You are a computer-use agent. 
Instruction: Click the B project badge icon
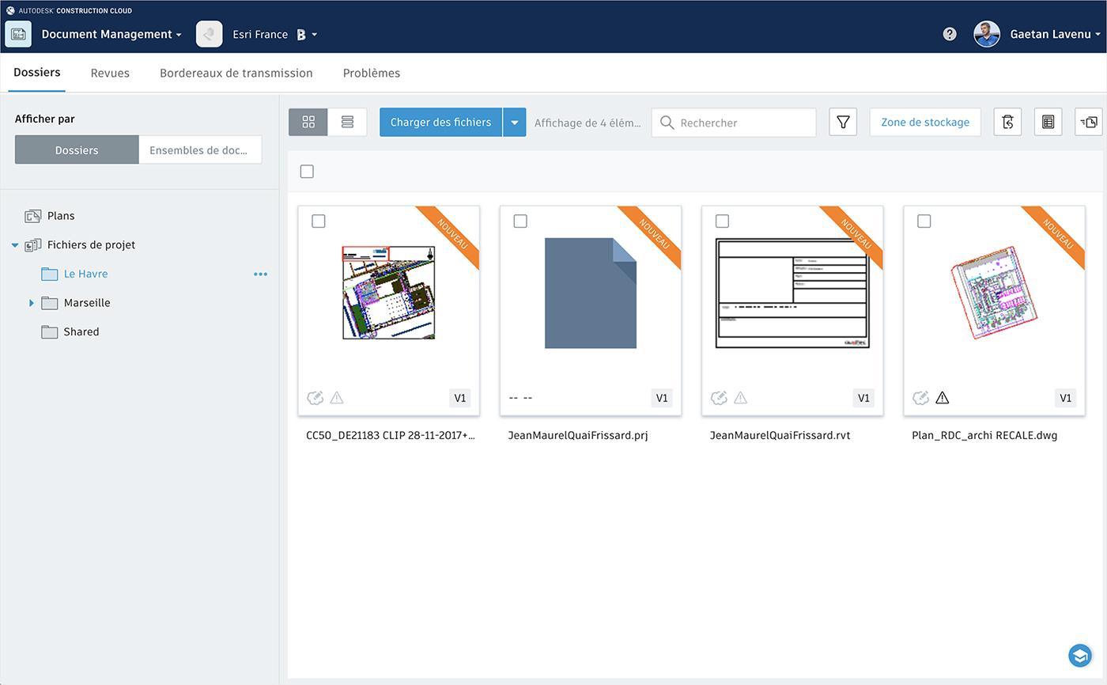(301, 35)
